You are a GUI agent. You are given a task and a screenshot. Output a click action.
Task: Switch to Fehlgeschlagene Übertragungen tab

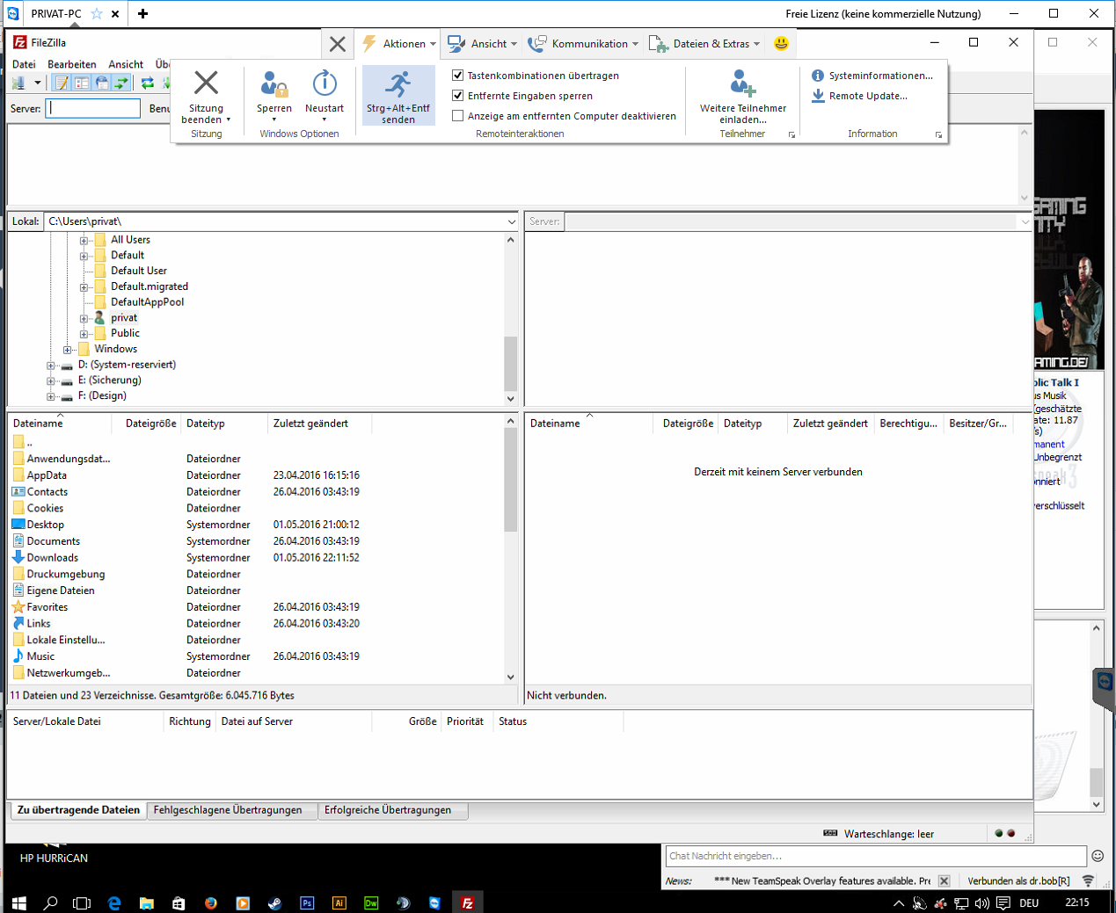(228, 810)
